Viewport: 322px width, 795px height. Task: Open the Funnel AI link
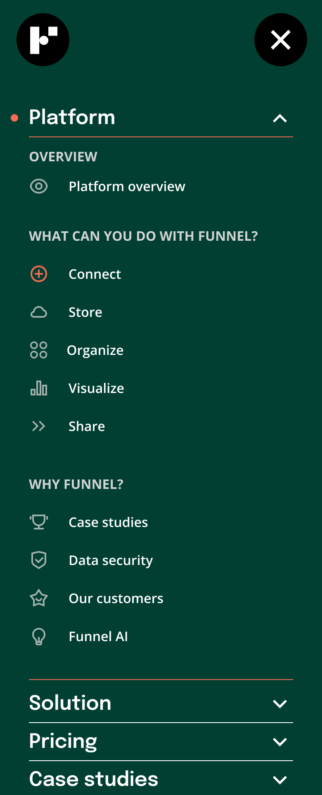(x=98, y=637)
